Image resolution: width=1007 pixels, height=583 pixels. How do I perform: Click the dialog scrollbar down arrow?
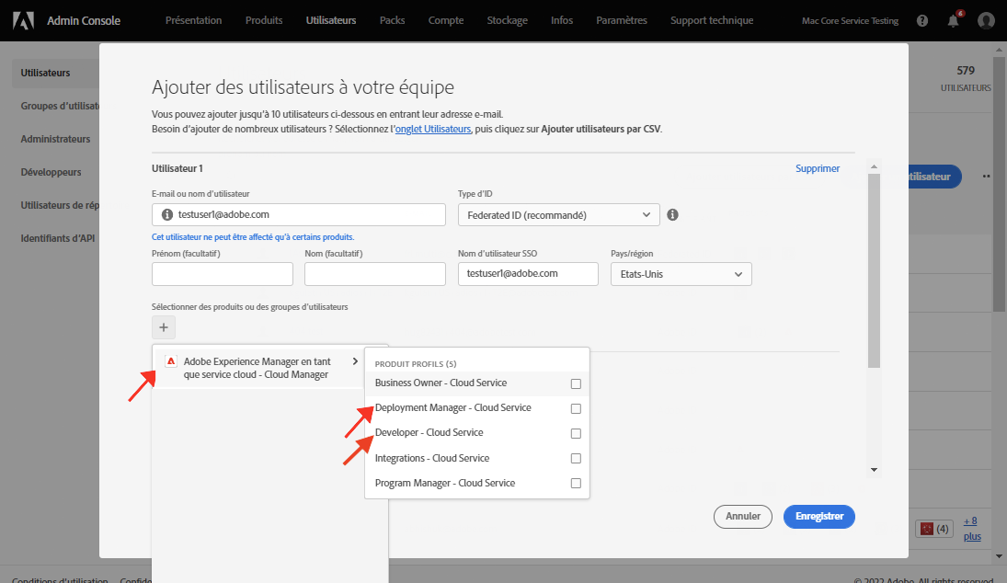pyautogui.click(x=874, y=470)
